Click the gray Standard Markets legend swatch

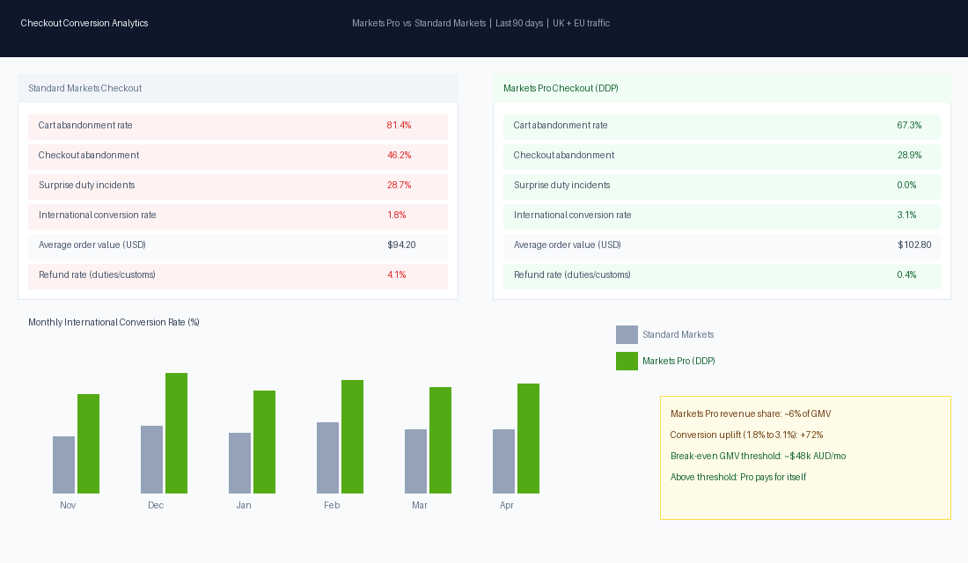(x=627, y=334)
